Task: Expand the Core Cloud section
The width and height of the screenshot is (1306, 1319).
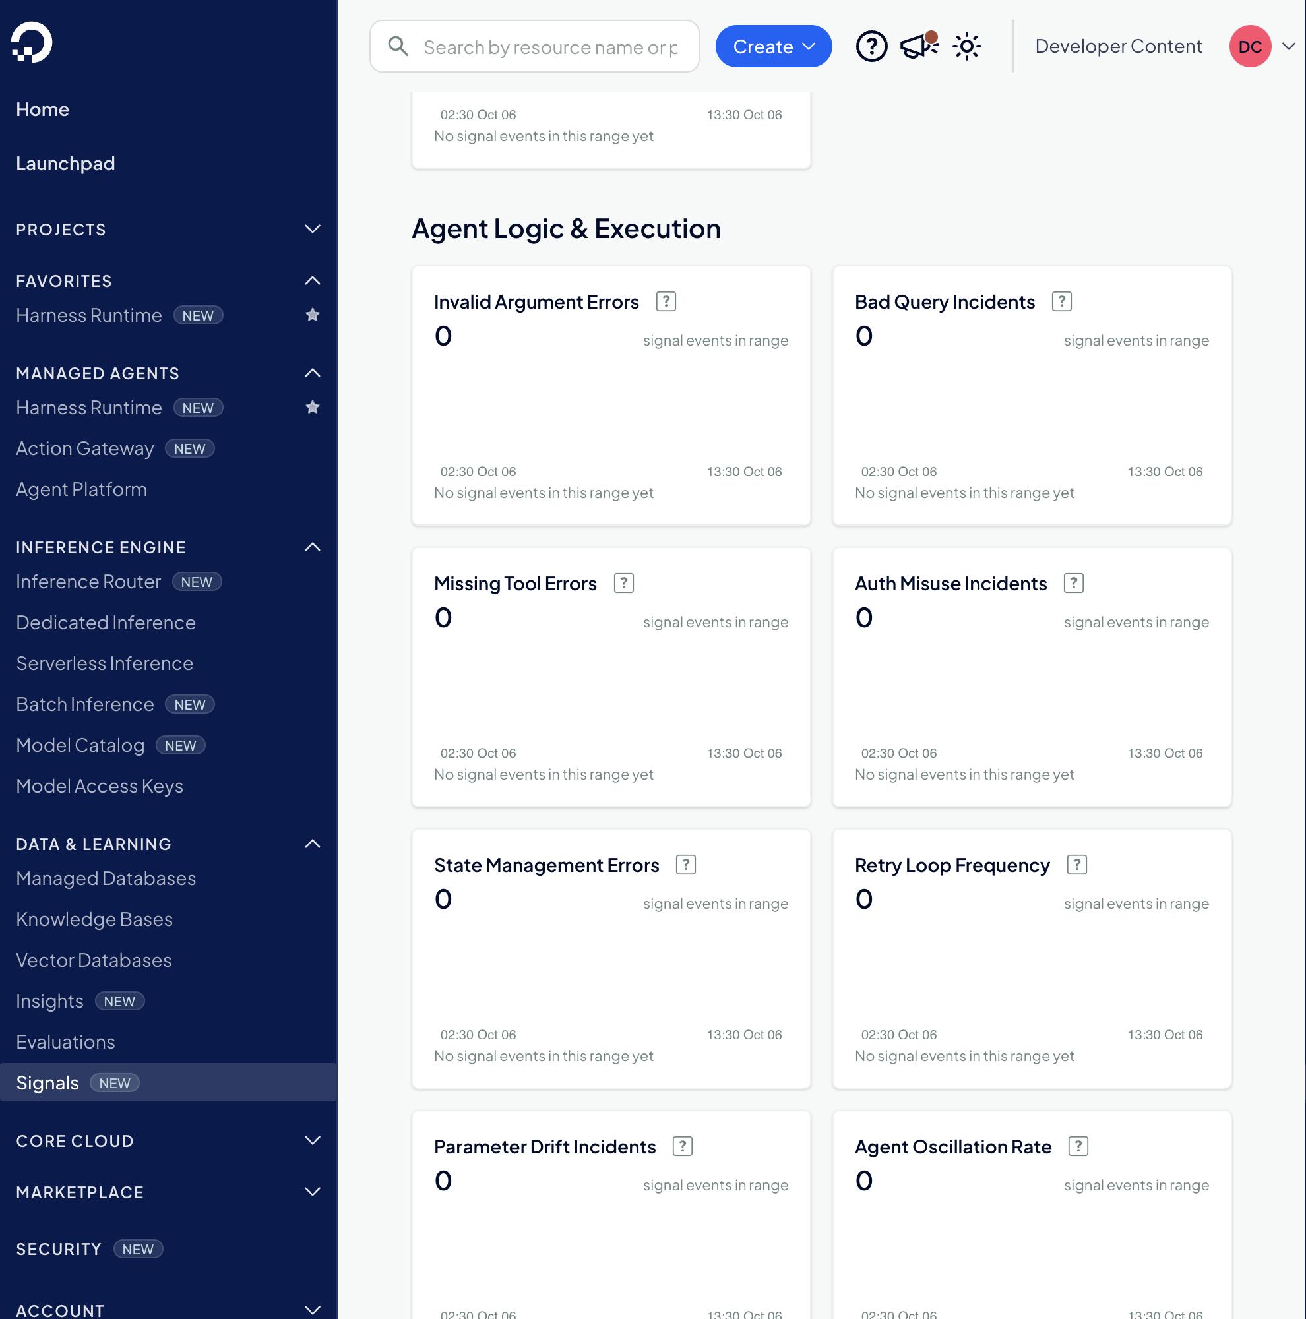Action: tap(313, 1140)
